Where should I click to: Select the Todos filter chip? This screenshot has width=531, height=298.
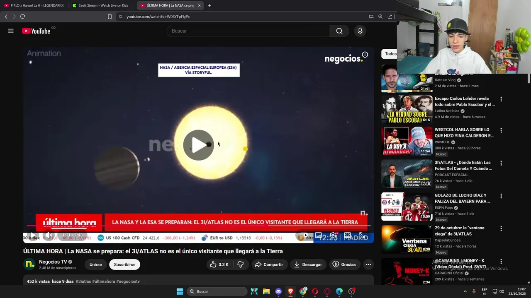coord(390,54)
